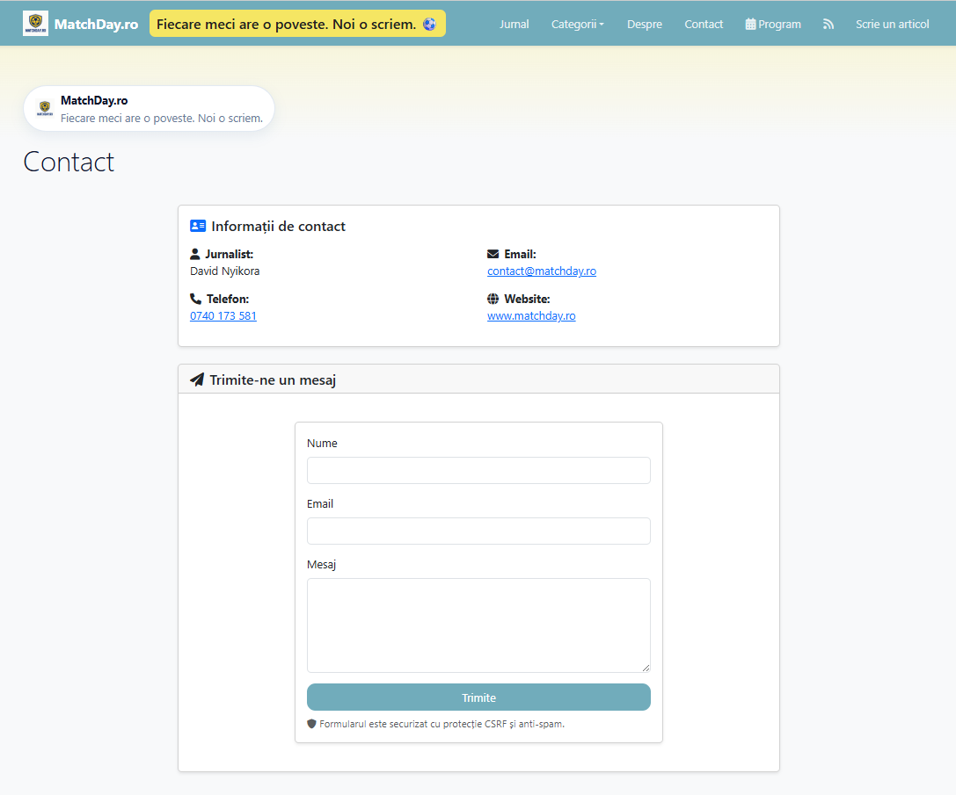
Task: Go to the Despre page
Action: pyautogui.click(x=644, y=25)
